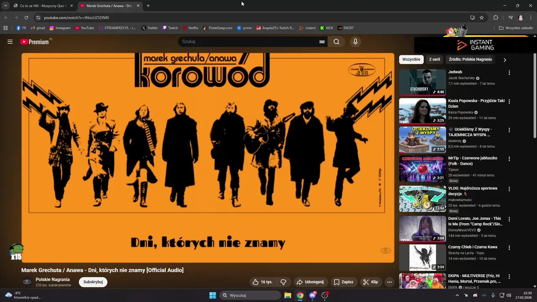Image resolution: width=537 pixels, height=302 pixels.
Task: Open the KICK bookmark
Action: pyautogui.click(x=326, y=28)
